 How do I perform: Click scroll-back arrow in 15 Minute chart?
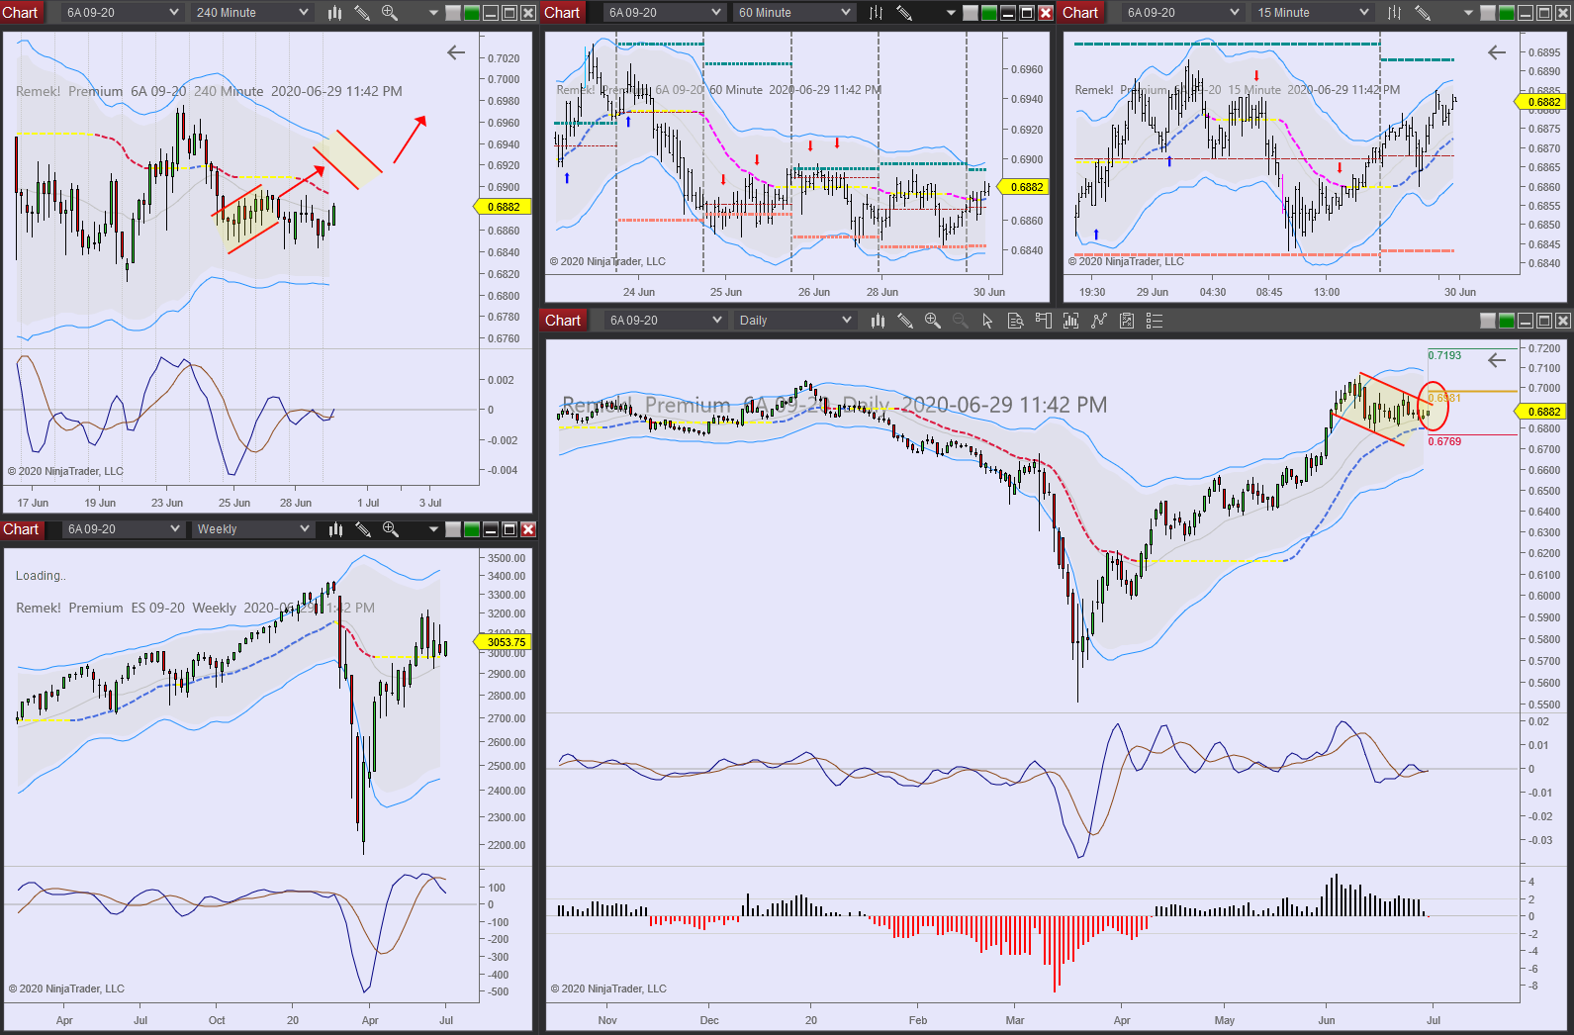[x=1497, y=52]
